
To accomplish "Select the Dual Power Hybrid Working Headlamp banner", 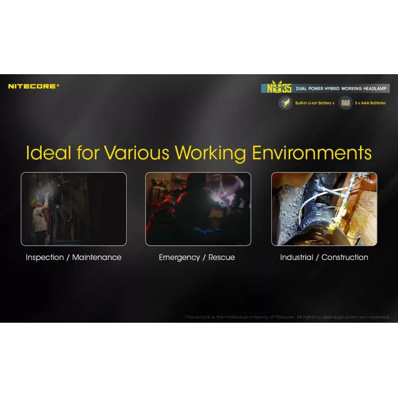I will pyautogui.click(x=342, y=88).
